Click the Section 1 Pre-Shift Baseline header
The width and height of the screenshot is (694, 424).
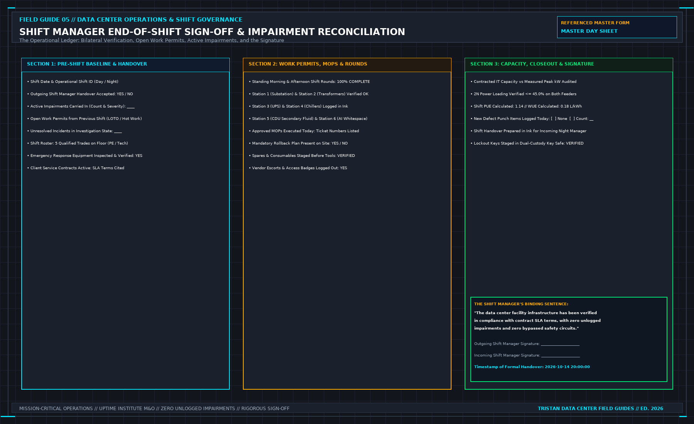(125, 65)
